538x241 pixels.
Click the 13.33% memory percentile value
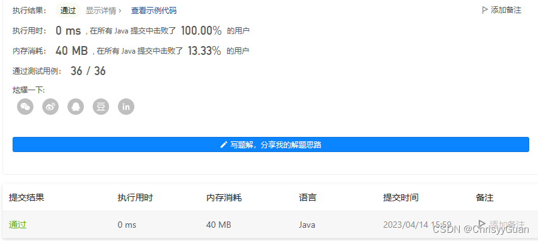(204, 51)
